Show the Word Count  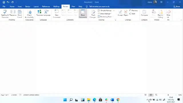[x=20, y=14]
